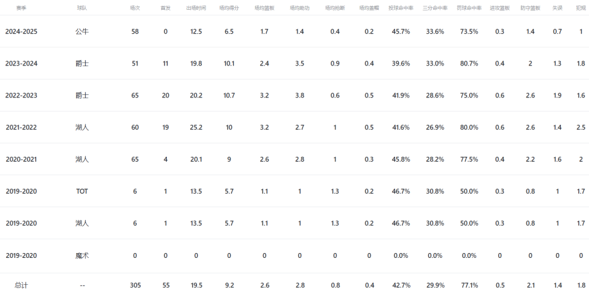
Task: Click the 2022-2023 season row label
Action: [21, 96]
